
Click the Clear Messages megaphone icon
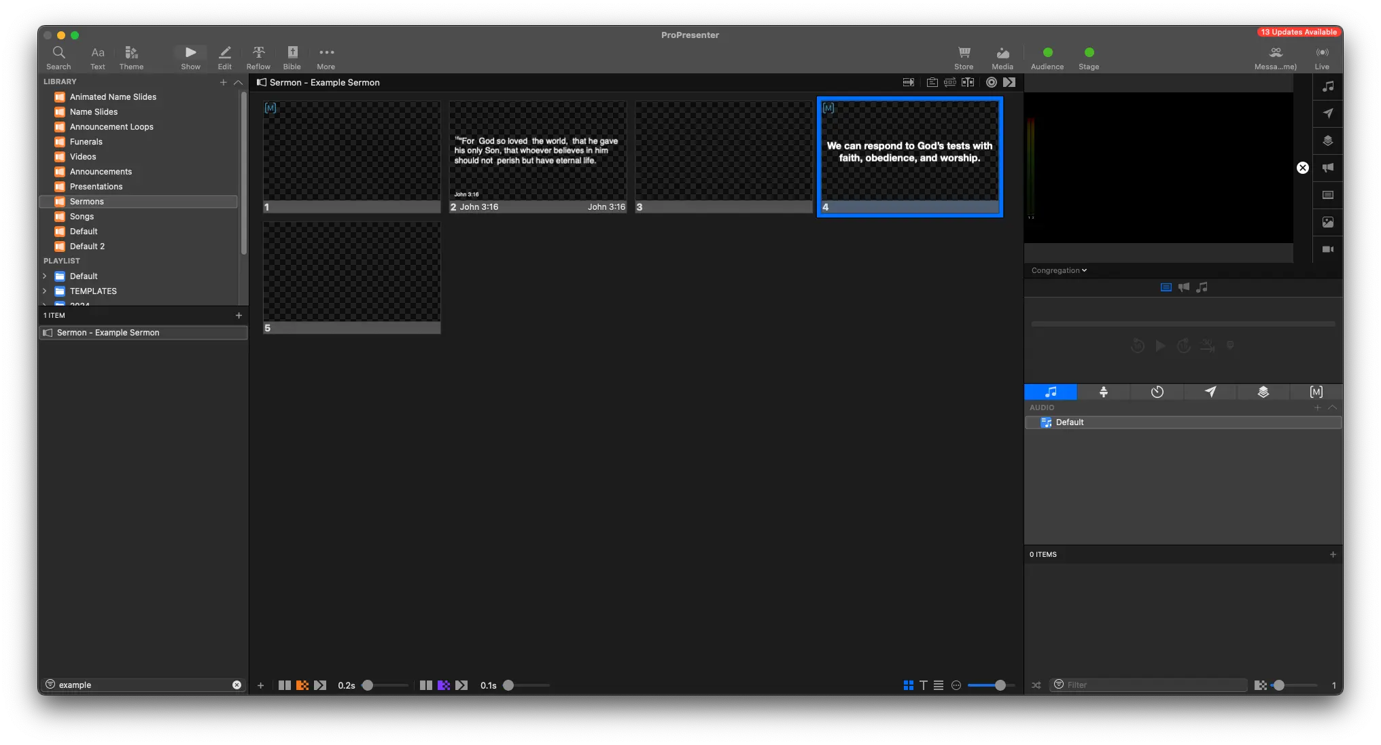point(1327,168)
